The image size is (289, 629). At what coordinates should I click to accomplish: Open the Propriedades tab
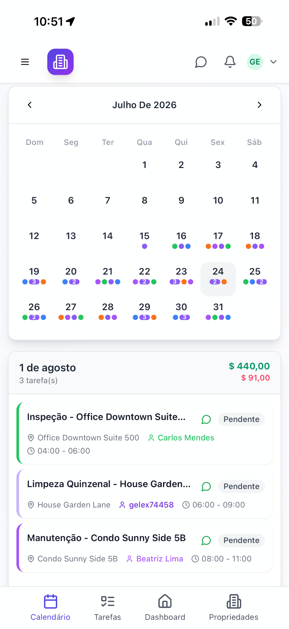coord(234,608)
